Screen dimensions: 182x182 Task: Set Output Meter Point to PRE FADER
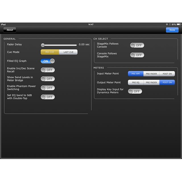151,82
